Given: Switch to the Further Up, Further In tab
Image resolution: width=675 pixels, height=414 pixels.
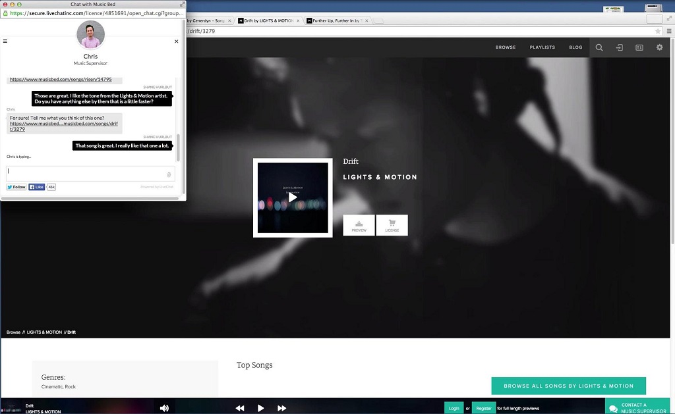Looking at the screenshot, I should pos(337,20).
